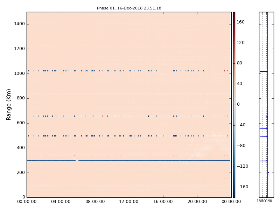
Task: Click the y-axis tick label 400
Action: click(x=21, y=148)
